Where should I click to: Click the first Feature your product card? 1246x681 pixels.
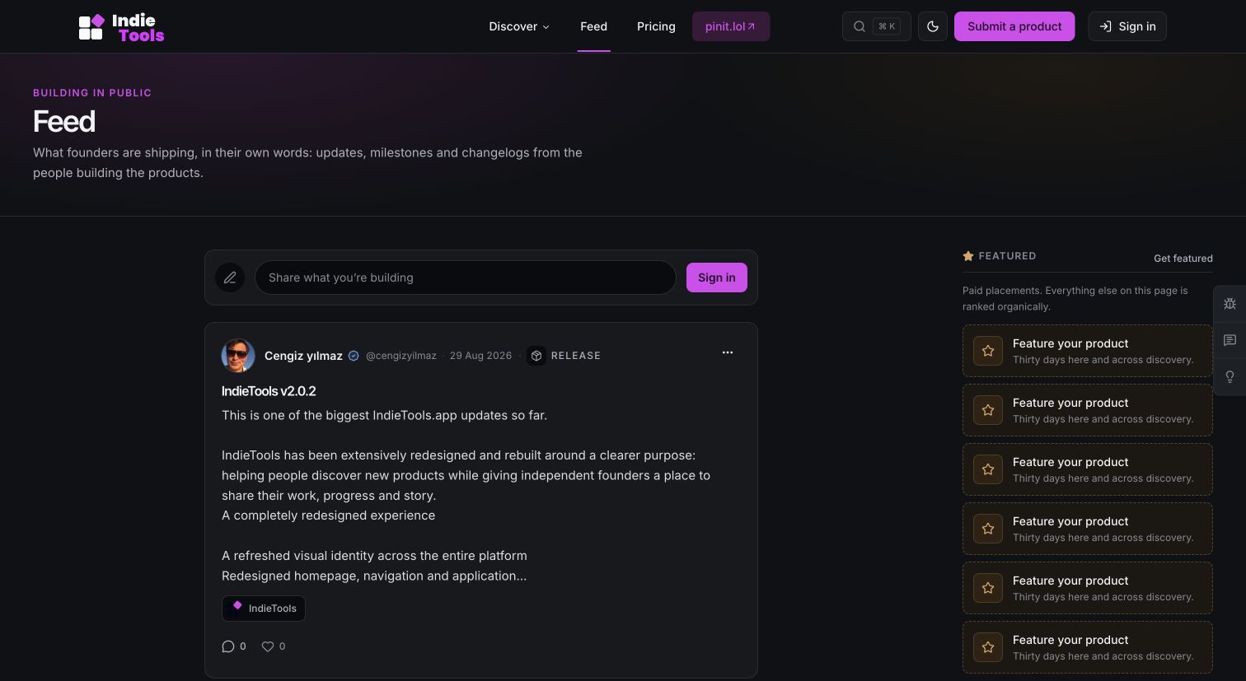pyautogui.click(x=1088, y=351)
